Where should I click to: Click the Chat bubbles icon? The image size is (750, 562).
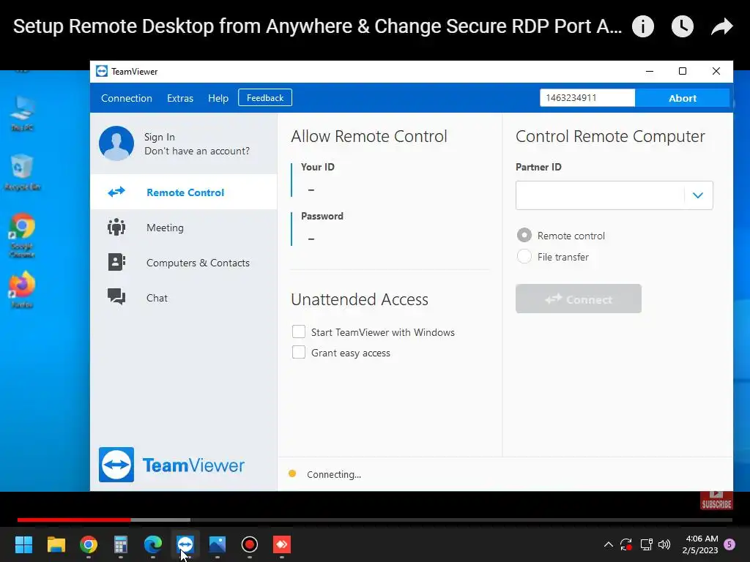(116, 297)
